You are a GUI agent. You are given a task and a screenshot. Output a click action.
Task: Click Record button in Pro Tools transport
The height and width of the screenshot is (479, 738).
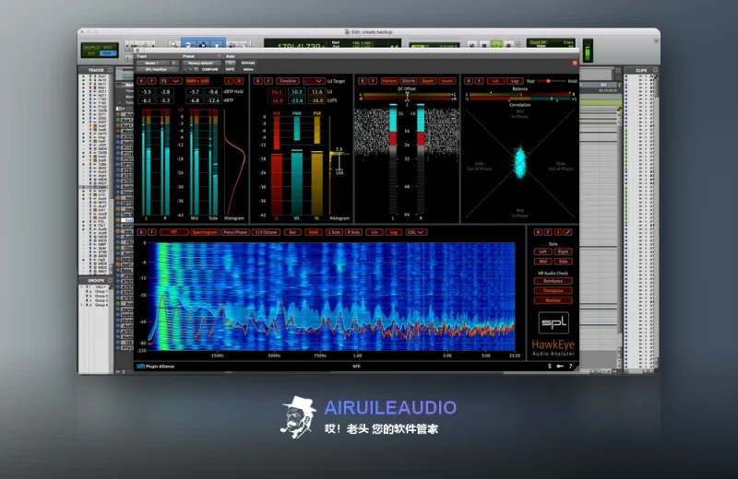(508, 44)
